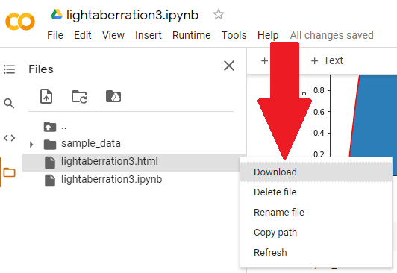Select the Files folder sidebar icon

click(x=10, y=172)
